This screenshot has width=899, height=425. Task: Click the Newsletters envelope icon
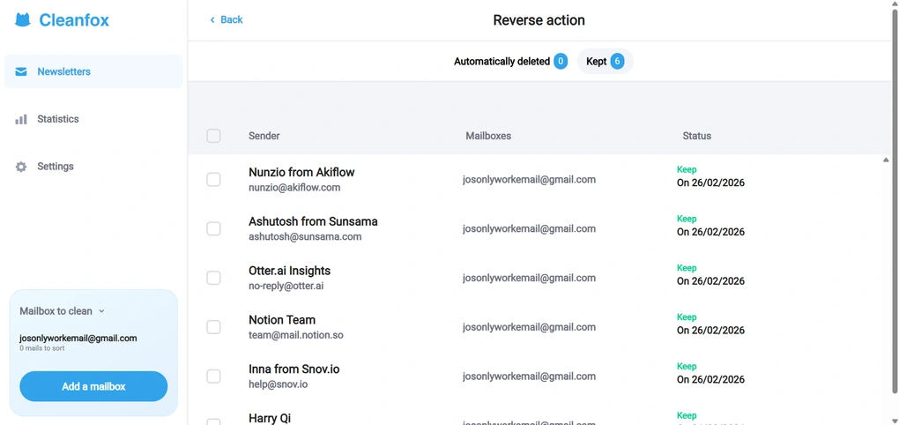click(21, 71)
